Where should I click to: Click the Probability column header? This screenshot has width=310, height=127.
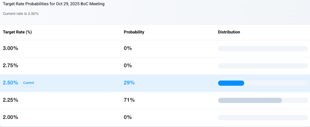134,32
